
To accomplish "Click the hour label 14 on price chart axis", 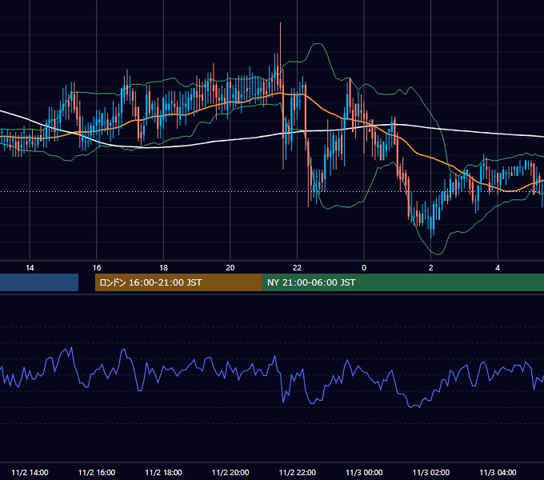I will [30, 268].
